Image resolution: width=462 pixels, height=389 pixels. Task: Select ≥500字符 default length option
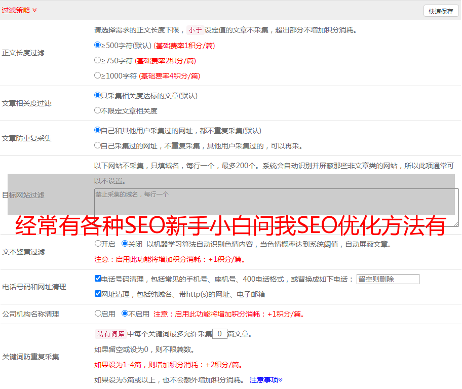coord(98,45)
